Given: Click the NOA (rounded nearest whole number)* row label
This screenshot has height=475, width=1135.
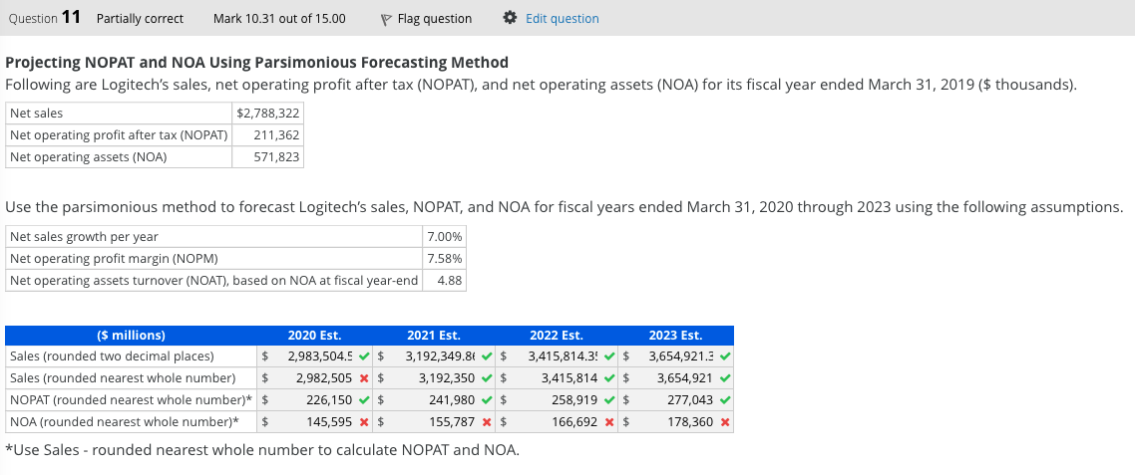Looking at the screenshot, I should [x=124, y=421].
